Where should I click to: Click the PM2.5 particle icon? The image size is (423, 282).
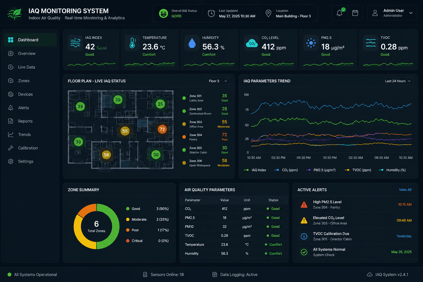point(311,43)
